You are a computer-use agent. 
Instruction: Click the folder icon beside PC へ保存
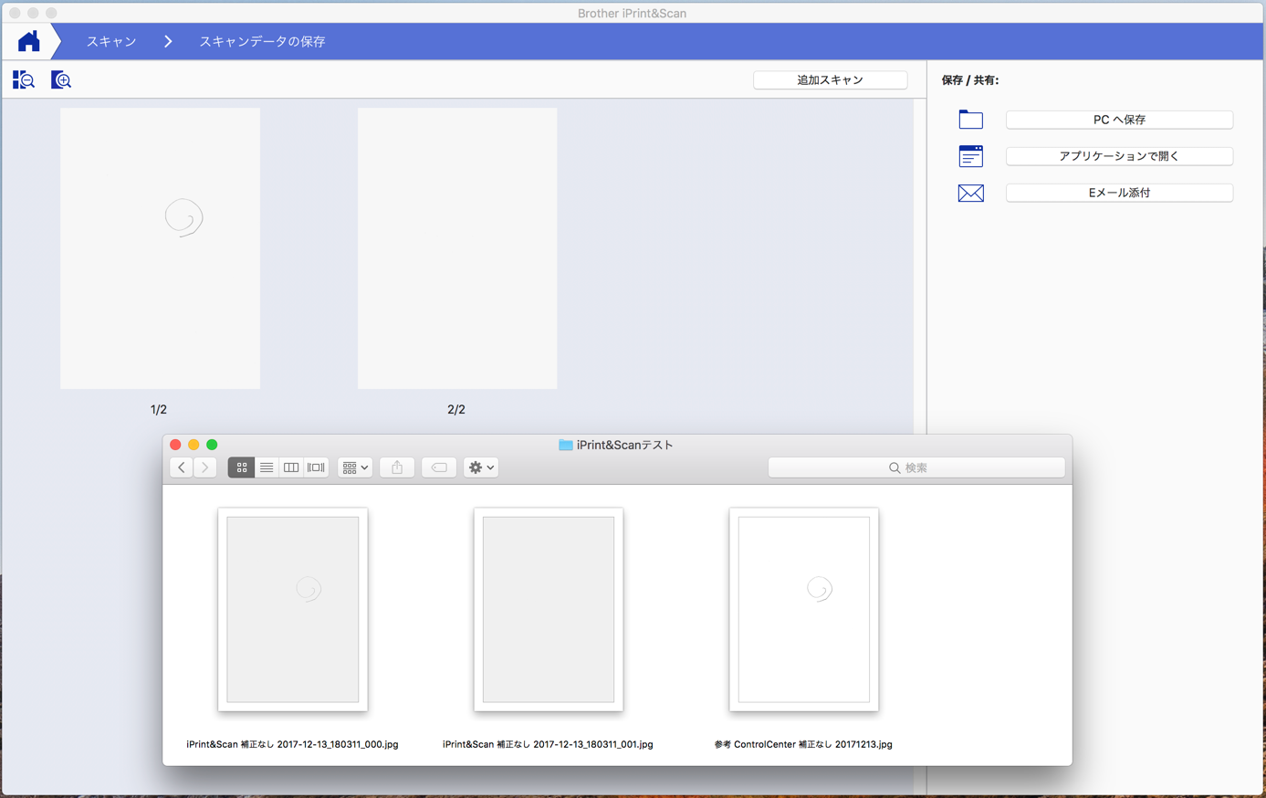[970, 120]
